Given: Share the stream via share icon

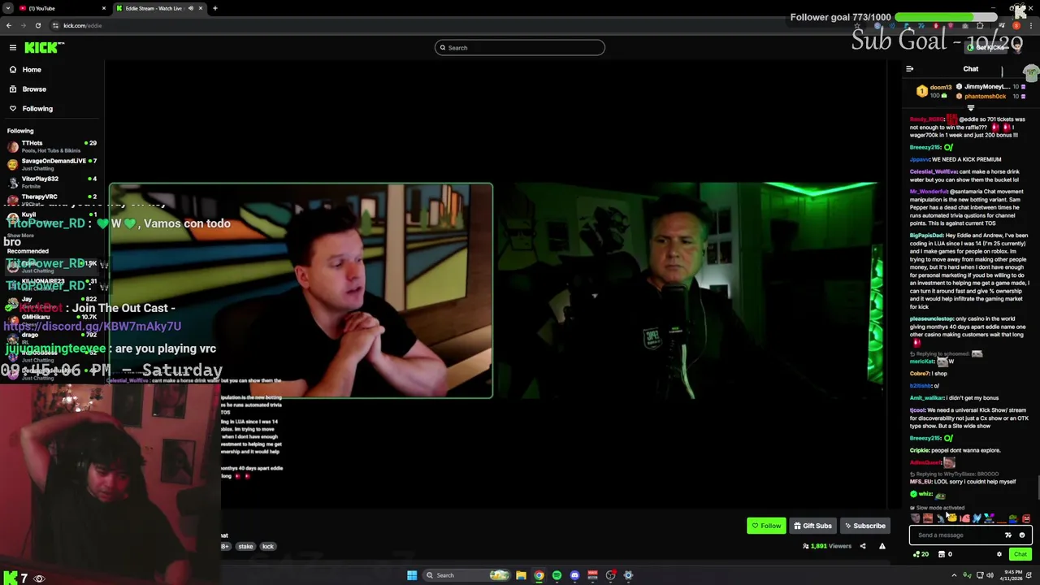Looking at the screenshot, I should point(863,546).
